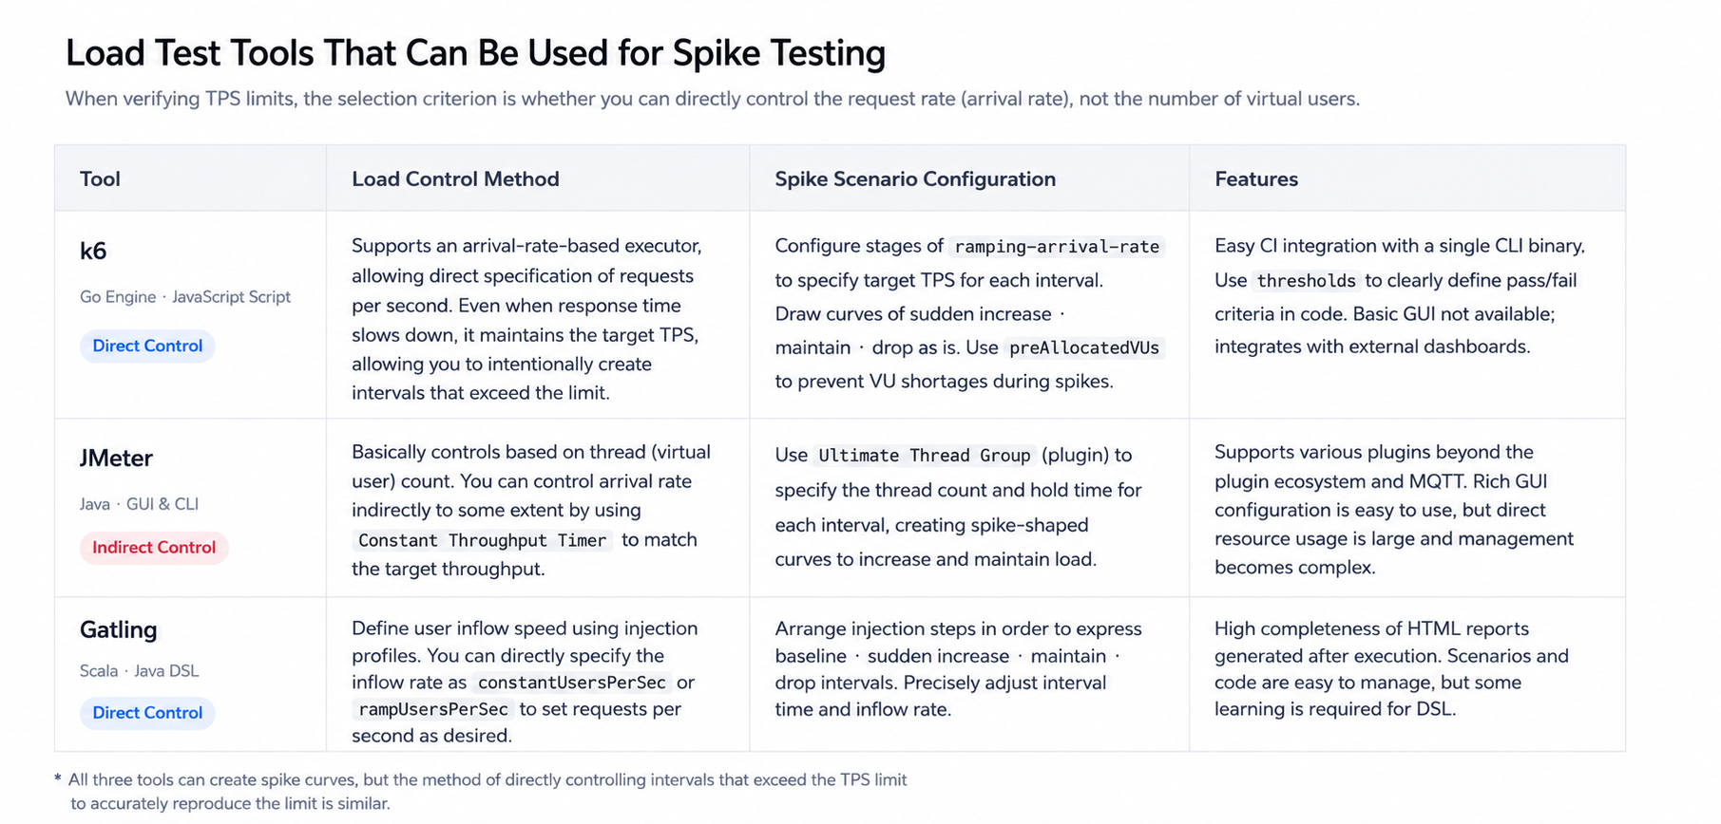
Task: Click the page title about Spike Testing
Action: click(475, 53)
